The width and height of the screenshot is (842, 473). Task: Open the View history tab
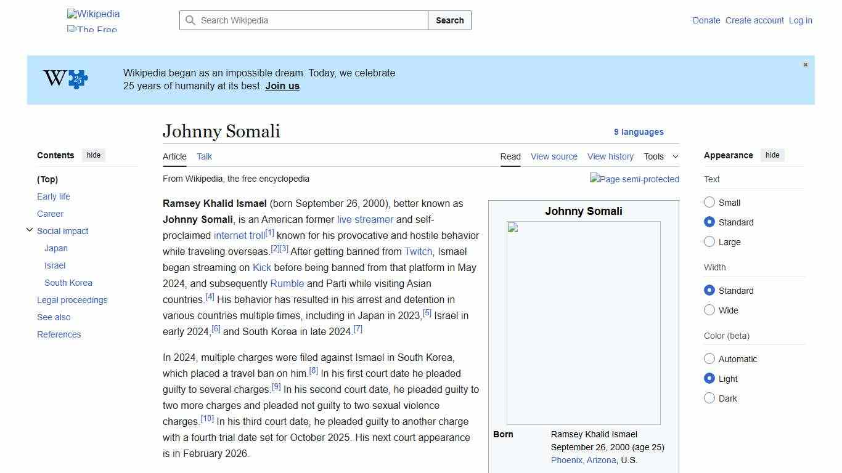tap(610, 156)
